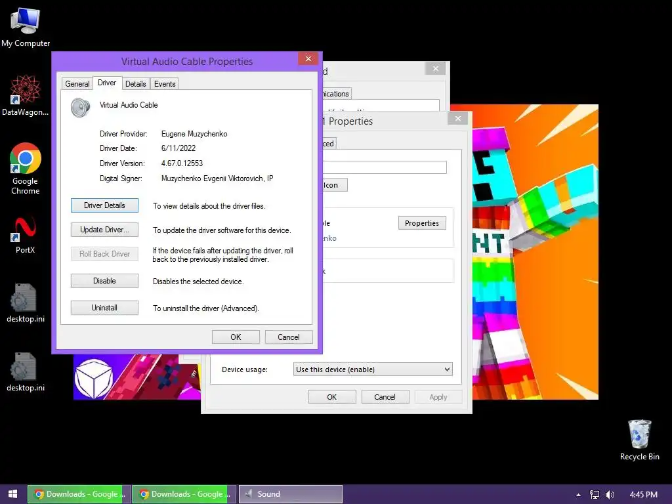Click Cancel in the background Properties dialog
The image size is (672, 504).
click(385, 397)
